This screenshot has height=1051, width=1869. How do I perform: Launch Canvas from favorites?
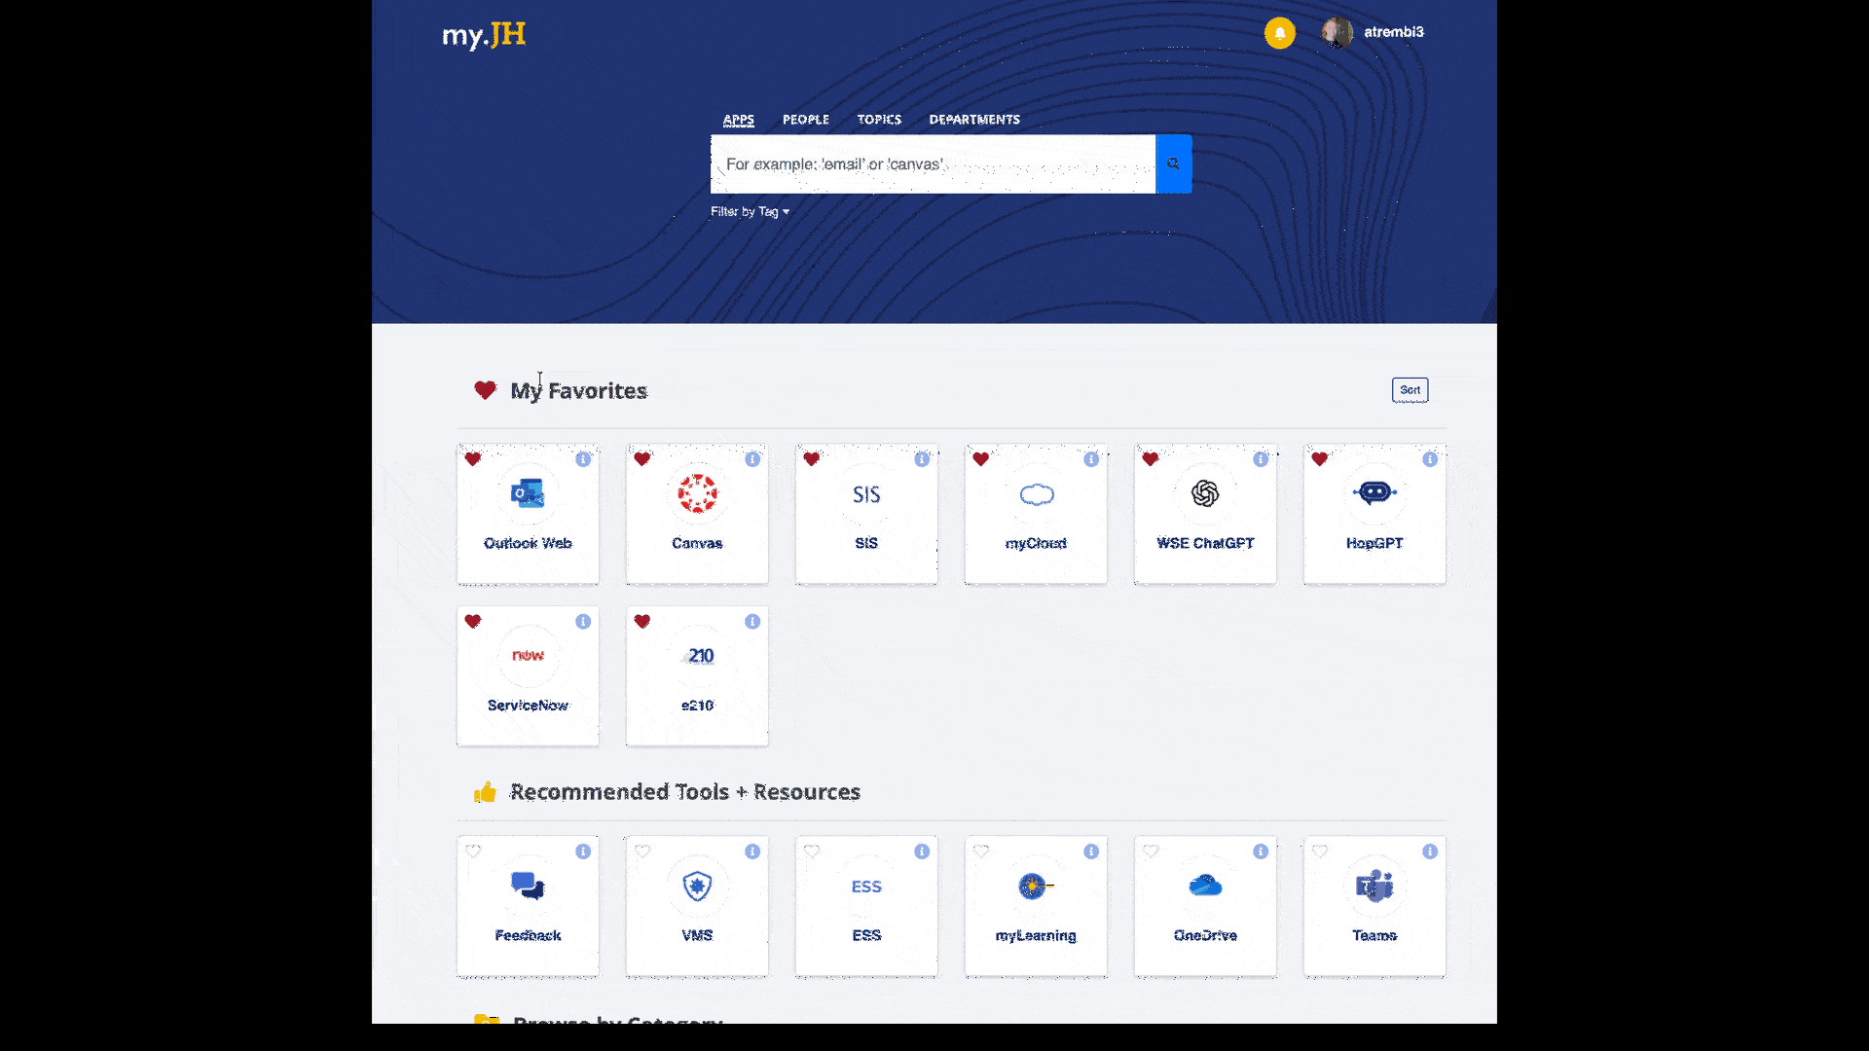(x=697, y=493)
